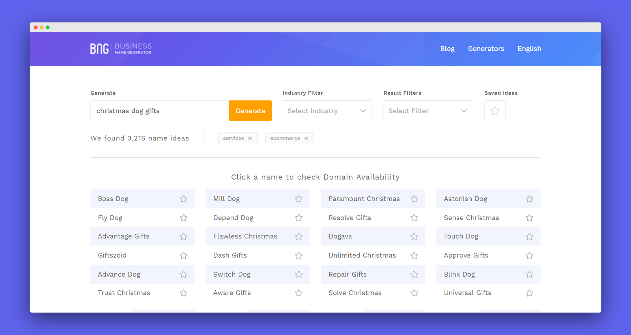Click the Depend Dog name
The height and width of the screenshot is (335, 631).
pyautogui.click(x=233, y=218)
